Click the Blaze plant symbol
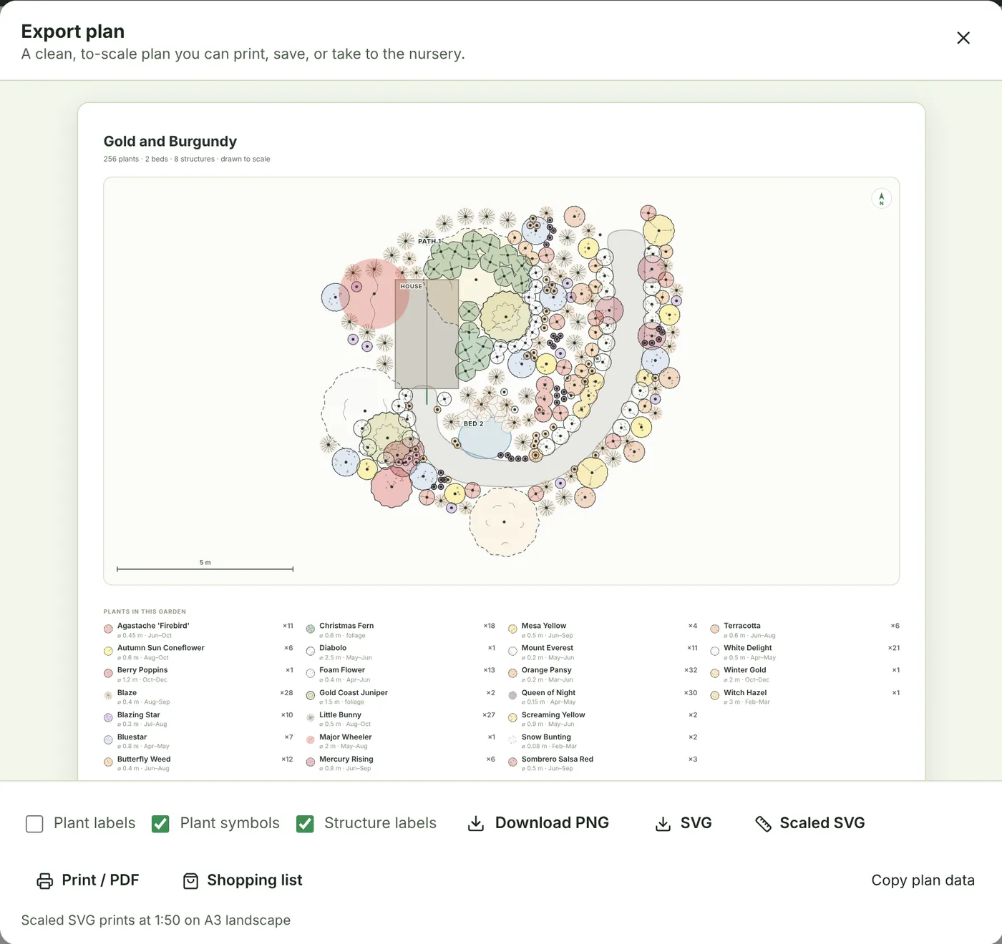The width and height of the screenshot is (1002, 944). pyautogui.click(x=108, y=696)
